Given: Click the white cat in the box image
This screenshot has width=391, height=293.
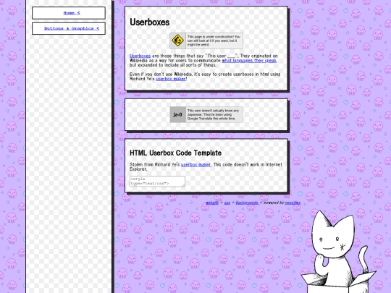Looking at the screenshot, I should tap(338, 252).
